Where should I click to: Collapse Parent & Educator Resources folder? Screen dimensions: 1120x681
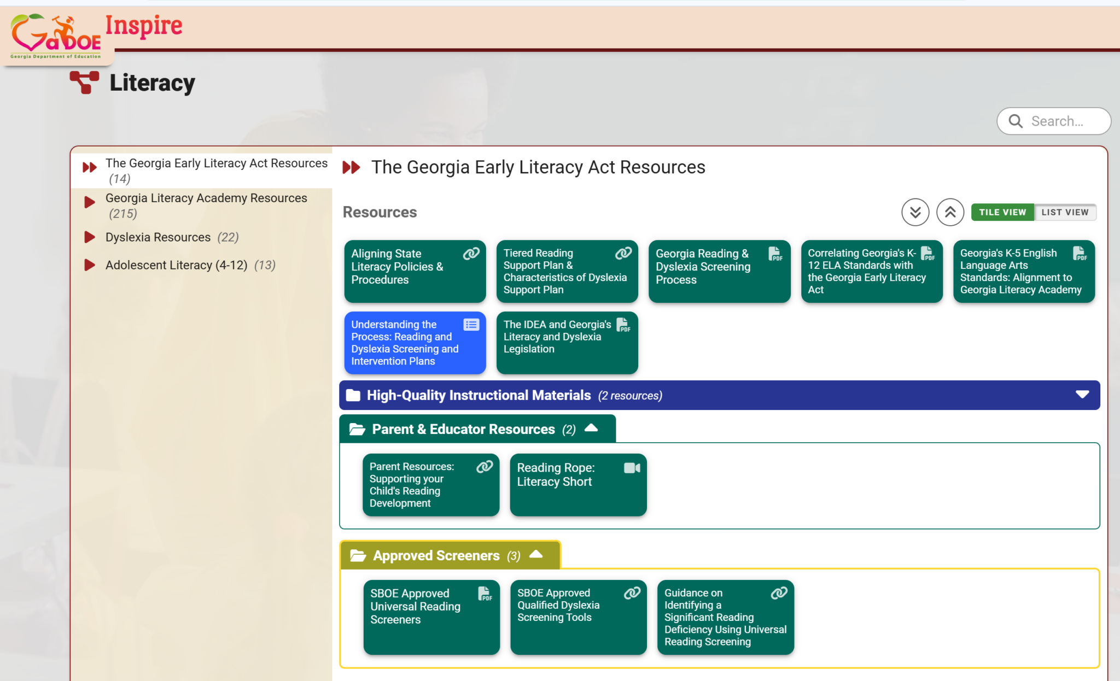coord(591,428)
